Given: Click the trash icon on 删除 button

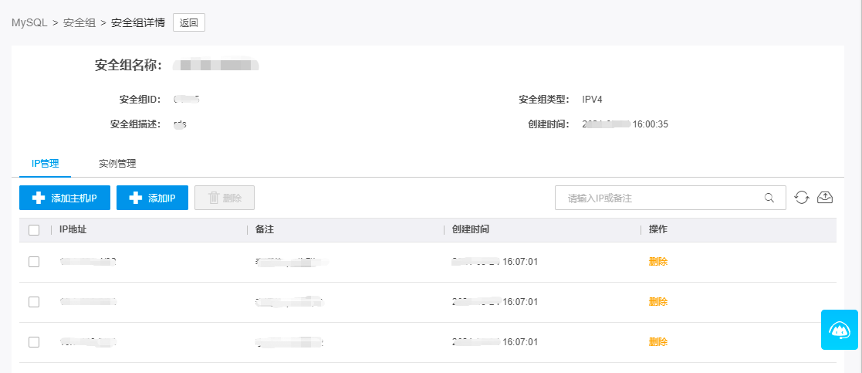Looking at the screenshot, I should [x=213, y=198].
